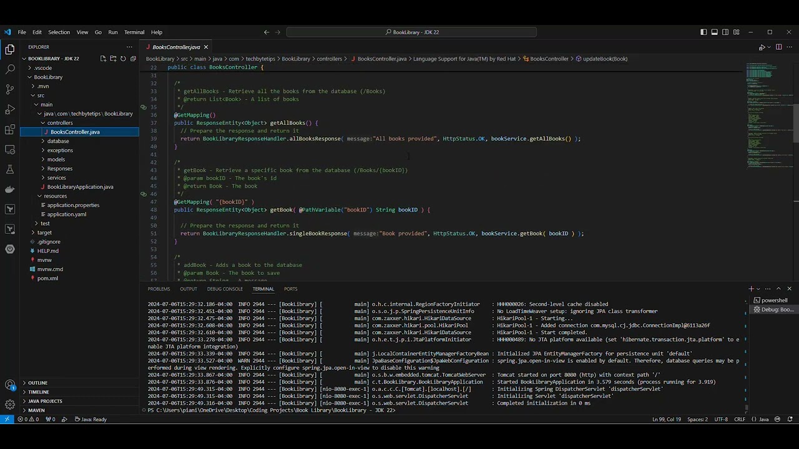799x449 pixels.
Task: Open the Testing flask view
Action: pos(9,169)
